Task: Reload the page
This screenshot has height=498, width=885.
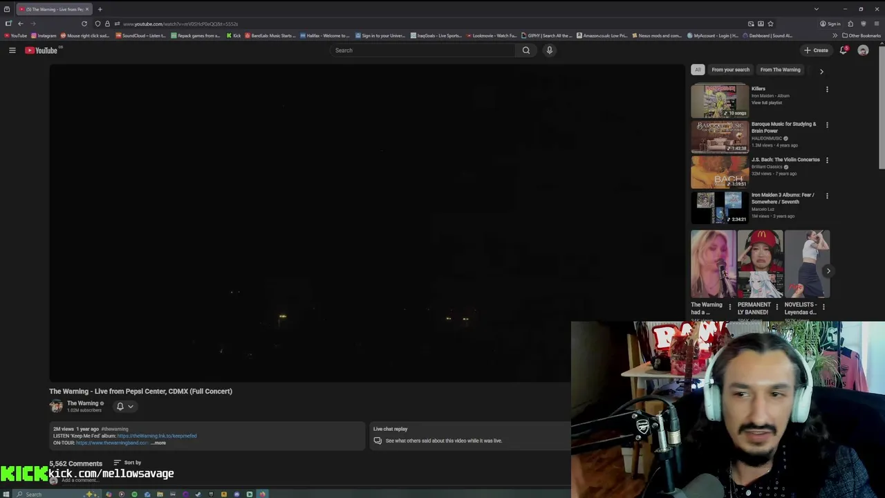Action: pos(84,24)
